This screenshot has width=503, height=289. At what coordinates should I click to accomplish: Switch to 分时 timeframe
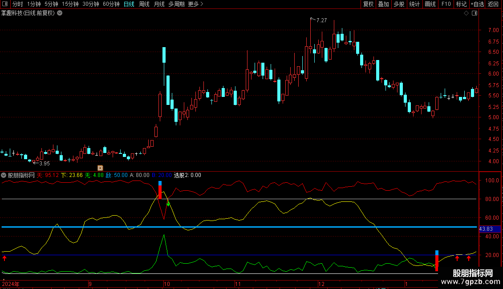tap(18, 4)
